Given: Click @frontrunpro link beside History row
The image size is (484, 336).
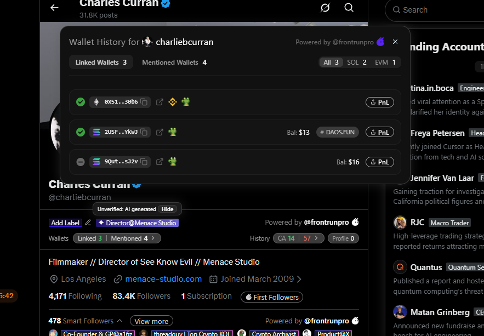Looking at the screenshot, I should [x=326, y=222].
